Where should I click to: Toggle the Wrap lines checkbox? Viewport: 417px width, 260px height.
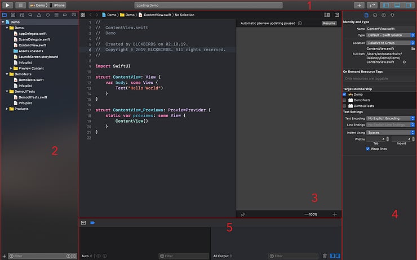point(368,149)
